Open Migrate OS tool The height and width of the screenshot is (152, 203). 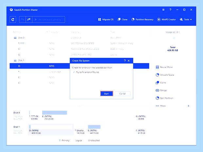pos(106,20)
